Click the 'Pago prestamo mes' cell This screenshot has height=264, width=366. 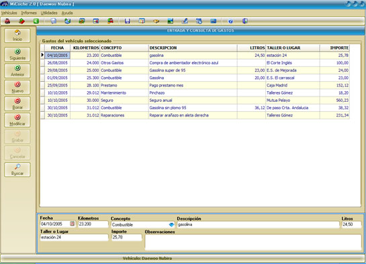[x=193, y=85]
